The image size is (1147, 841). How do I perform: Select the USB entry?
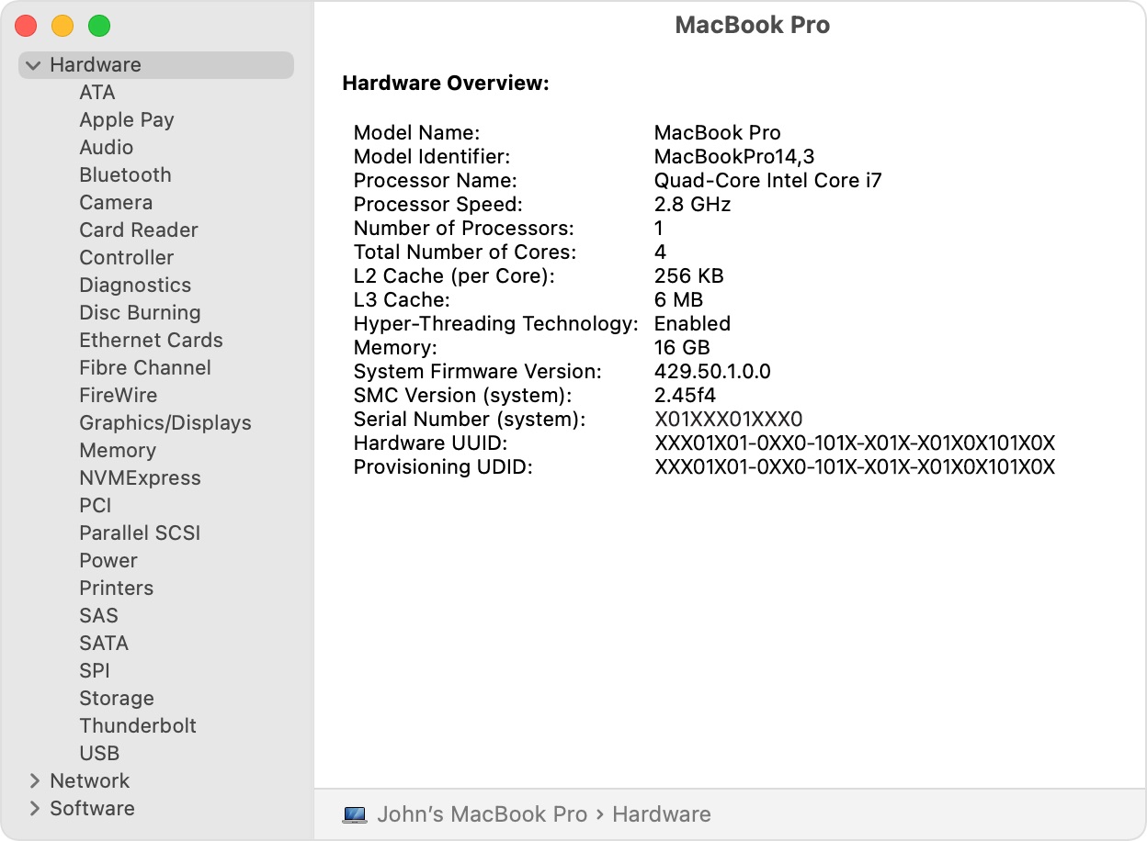pos(99,754)
